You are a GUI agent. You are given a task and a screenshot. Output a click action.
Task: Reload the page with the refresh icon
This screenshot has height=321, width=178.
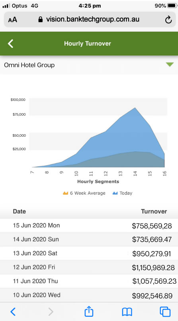(x=168, y=19)
